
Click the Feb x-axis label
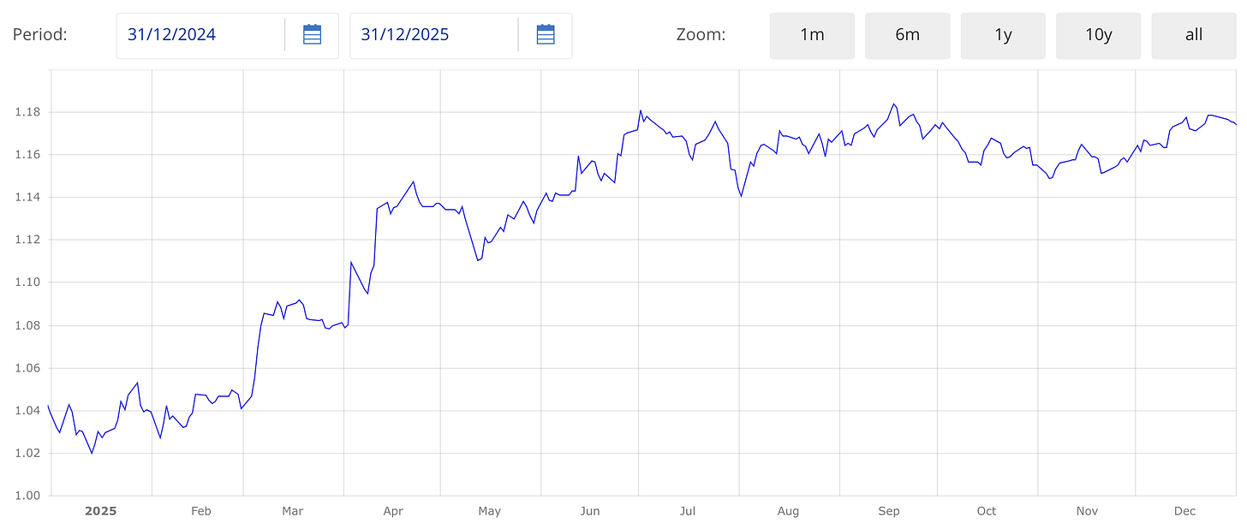pos(200,511)
